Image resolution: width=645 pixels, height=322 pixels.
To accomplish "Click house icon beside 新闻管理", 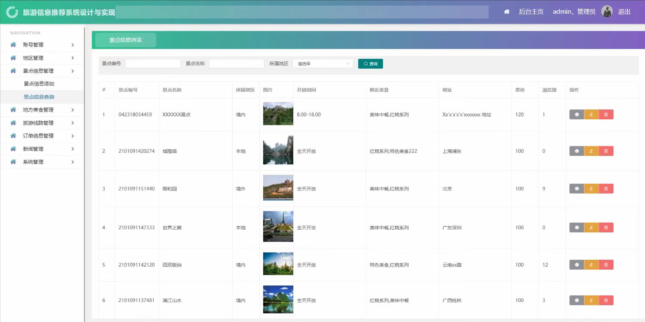I will 13,149.
